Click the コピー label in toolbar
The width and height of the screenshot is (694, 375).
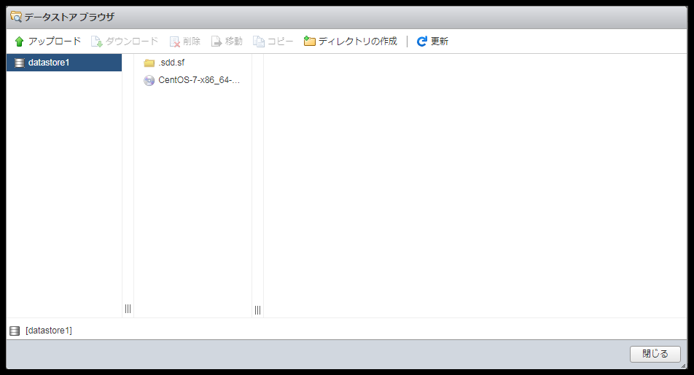pyautogui.click(x=280, y=41)
